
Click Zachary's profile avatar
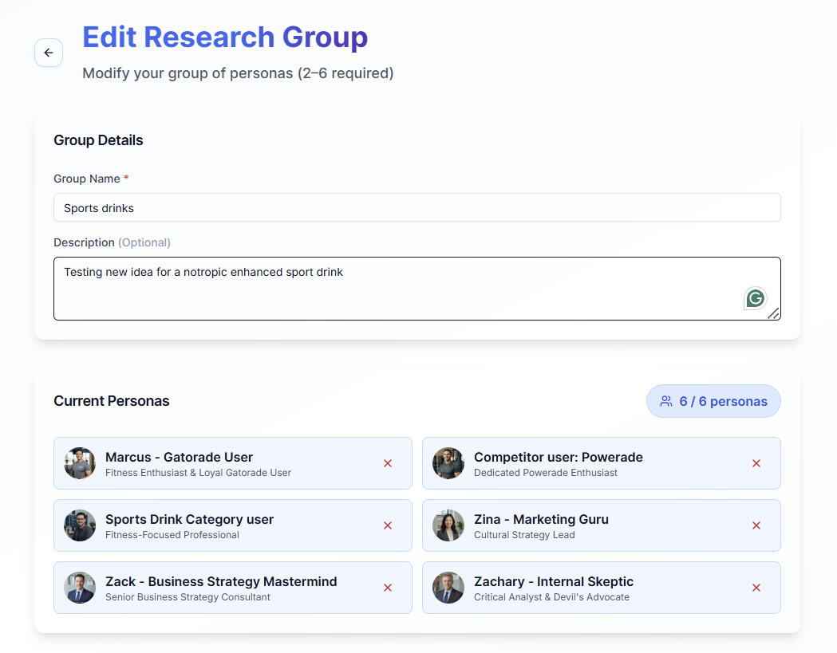[448, 588]
